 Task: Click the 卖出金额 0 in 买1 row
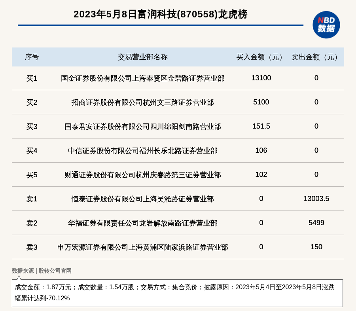[316, 78]
